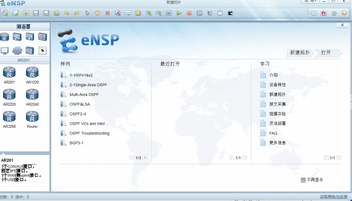Click the red X delete tool

[108, 13]
